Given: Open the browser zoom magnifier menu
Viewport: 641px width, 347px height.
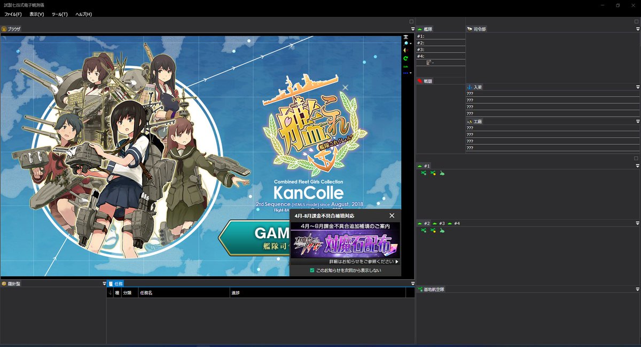Looking at the screenshot, I should click(407, 43).
